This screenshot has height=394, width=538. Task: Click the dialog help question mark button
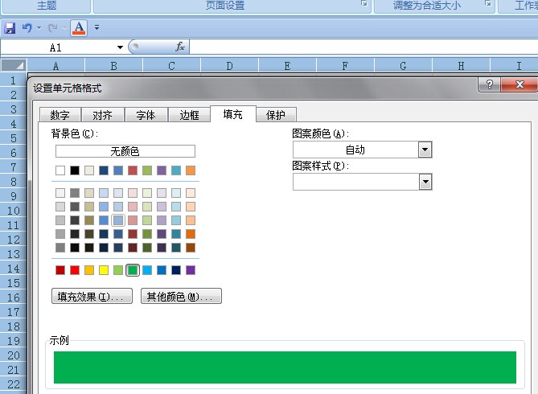490,84
